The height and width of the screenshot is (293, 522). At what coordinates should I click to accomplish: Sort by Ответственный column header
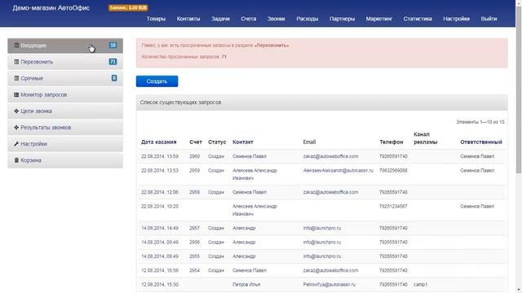pos(481,142)
